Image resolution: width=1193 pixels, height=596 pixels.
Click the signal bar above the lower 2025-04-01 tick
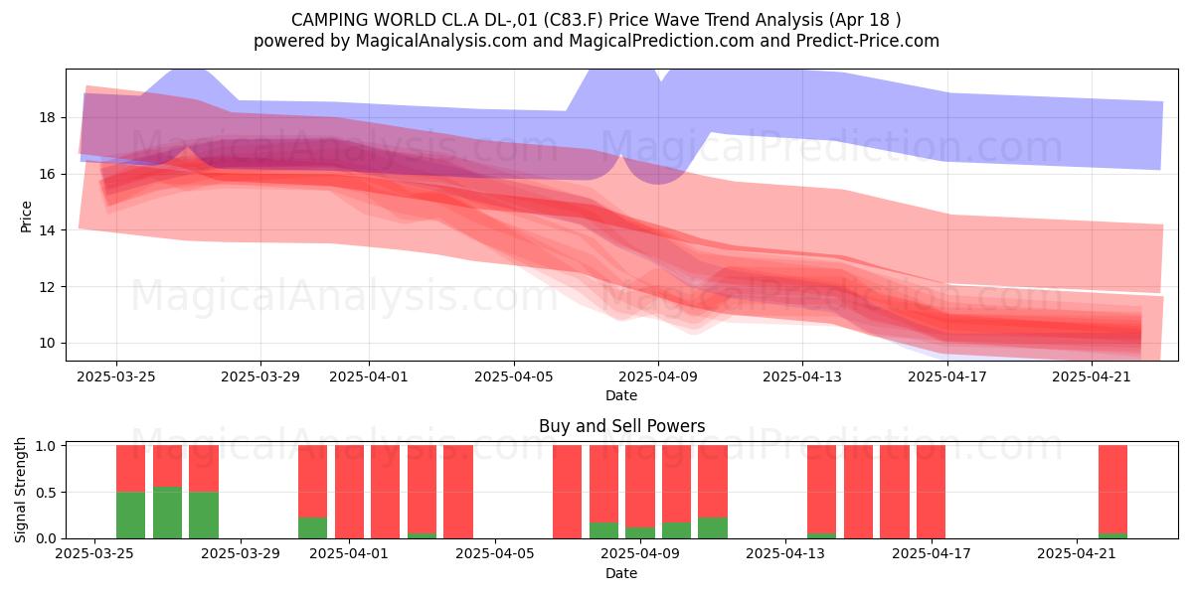pos(349,492)
